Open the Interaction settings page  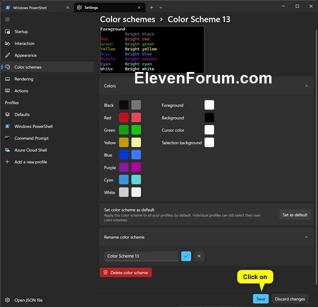pos(47,44)
